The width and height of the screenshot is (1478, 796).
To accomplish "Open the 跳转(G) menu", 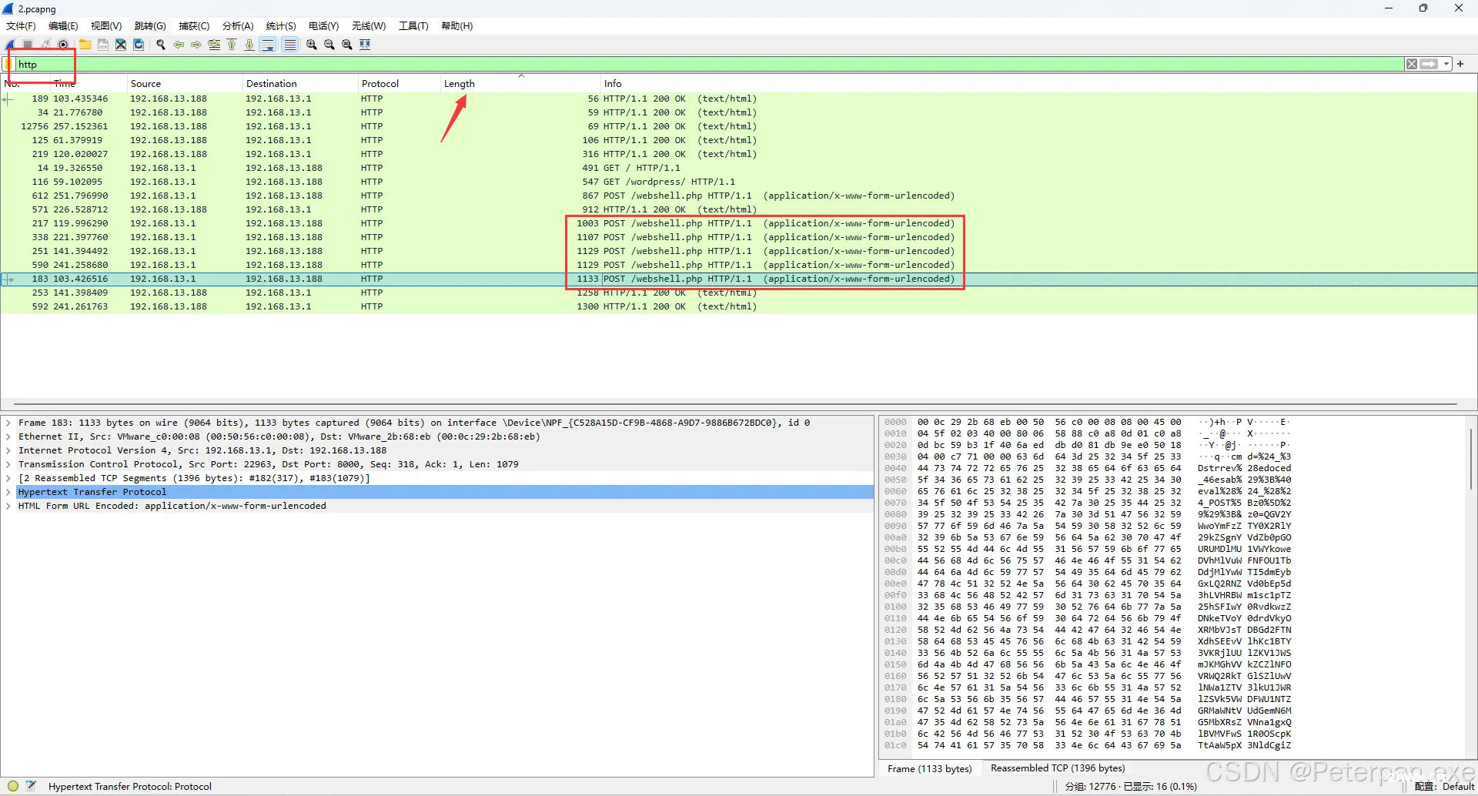I will (150, 26).
